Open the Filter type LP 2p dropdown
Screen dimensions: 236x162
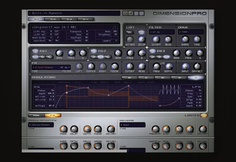(x=162, y=32)
